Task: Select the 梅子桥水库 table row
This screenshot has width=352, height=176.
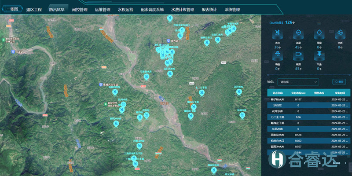Action: (308, 99)
